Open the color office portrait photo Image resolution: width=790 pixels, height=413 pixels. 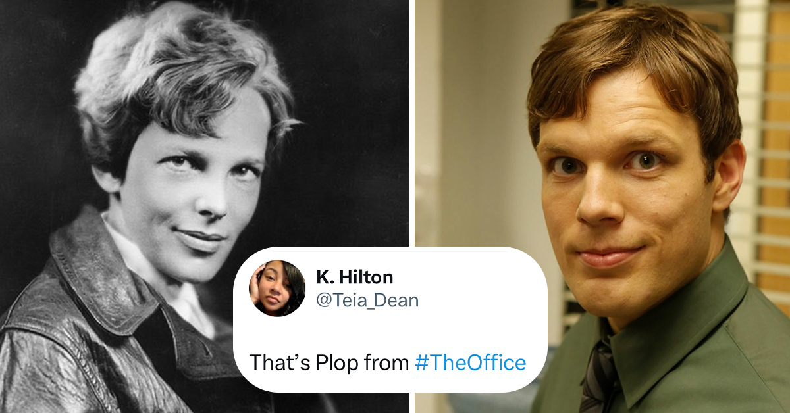pos(602,132)
